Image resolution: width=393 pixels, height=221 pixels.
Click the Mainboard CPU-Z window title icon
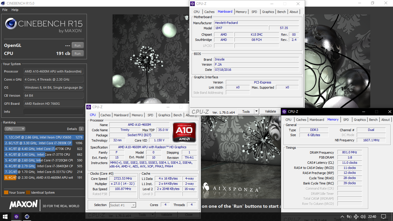click(192, 4)
